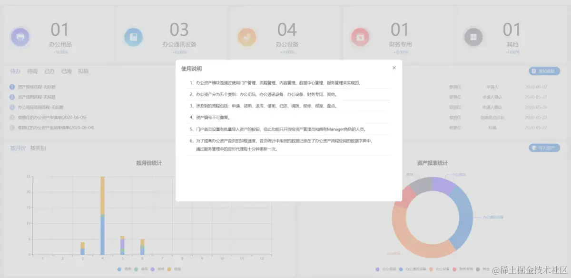Click the 财务专用 red icon
The image size is (571, 278).
pyautogui.click(x=360, y=37)
